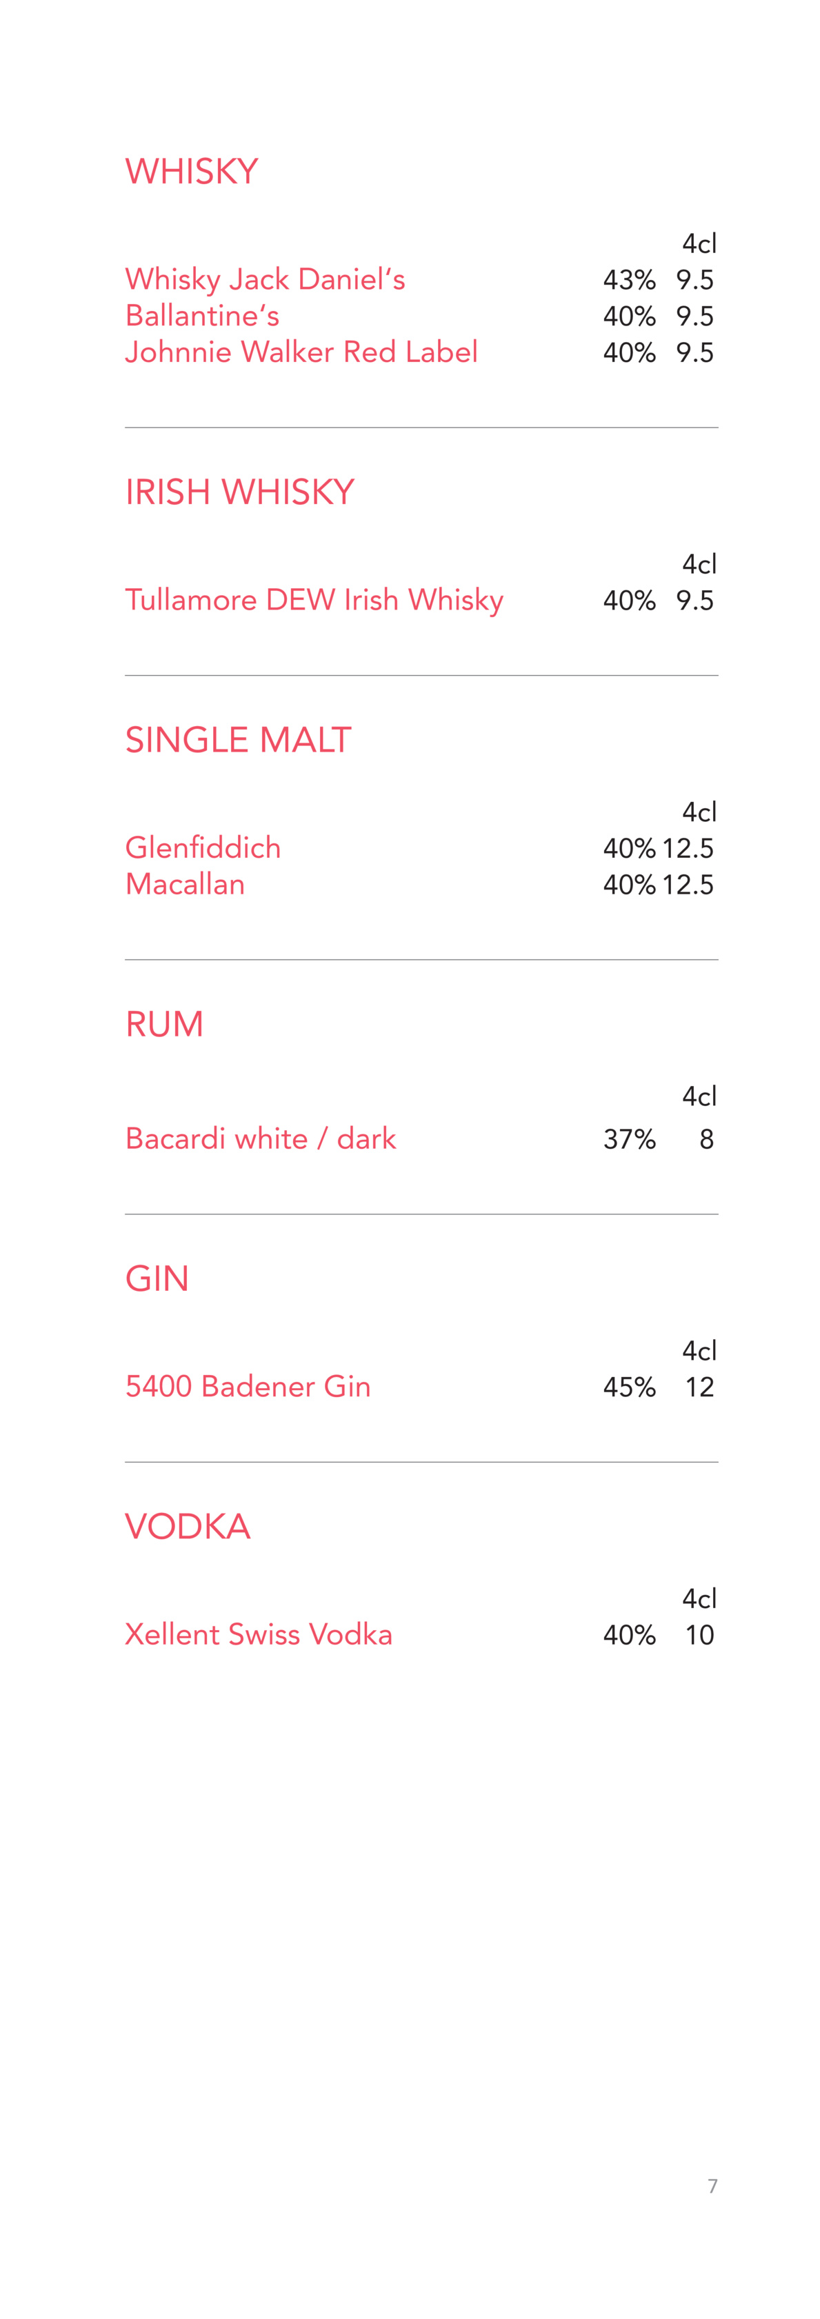Screen dimensions: 820x2319
Task: Click Glenfiddich price 12.5
Action: click(x=688, y=848)
